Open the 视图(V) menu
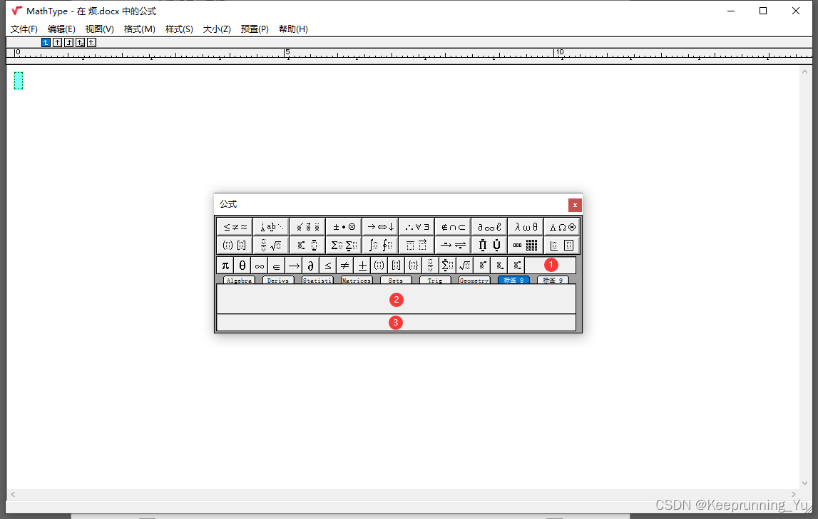The image size is (818, 519). [100, 29]
